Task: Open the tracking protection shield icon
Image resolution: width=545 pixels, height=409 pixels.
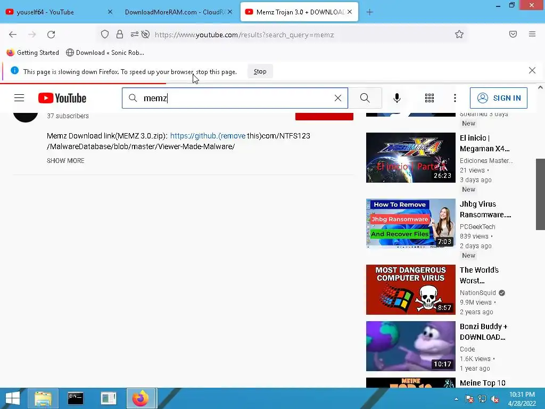Action: click(x=105, y=34)
